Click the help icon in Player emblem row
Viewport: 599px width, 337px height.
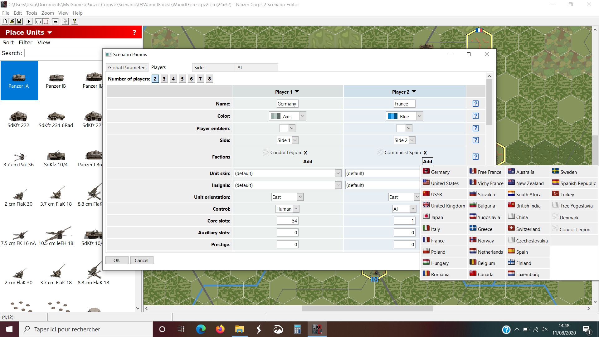475,128
